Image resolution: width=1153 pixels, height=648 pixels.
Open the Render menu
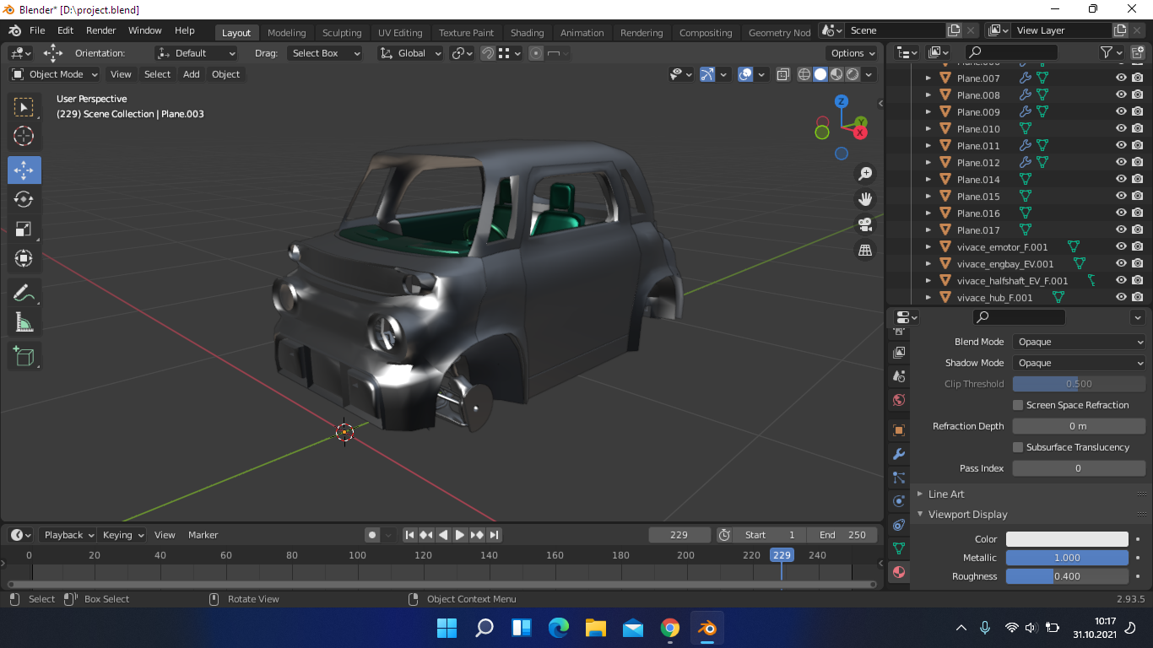101,30
